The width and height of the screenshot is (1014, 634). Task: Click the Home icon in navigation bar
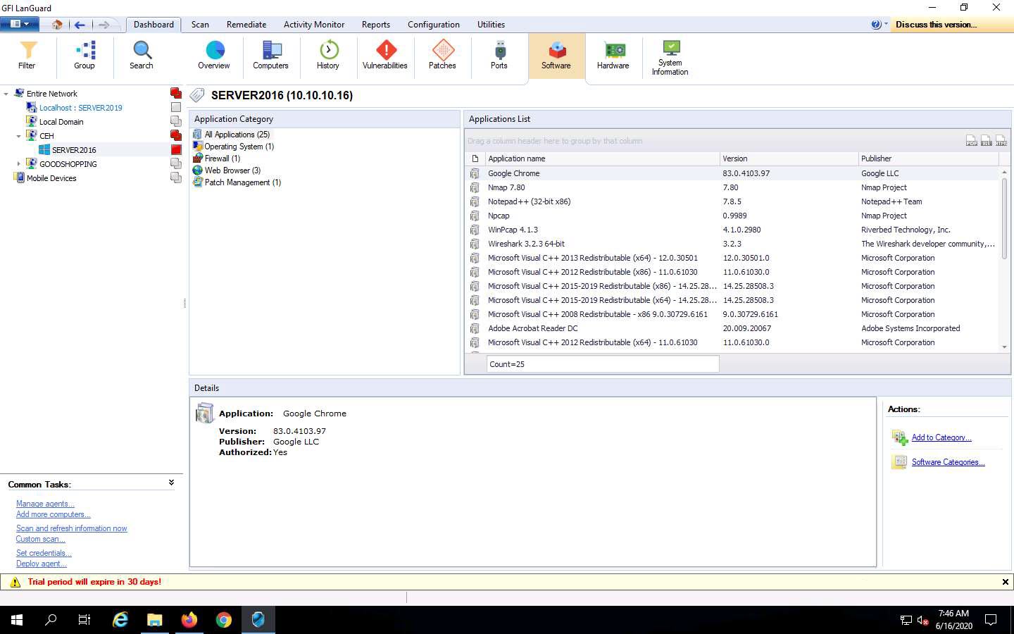[57, 25]
